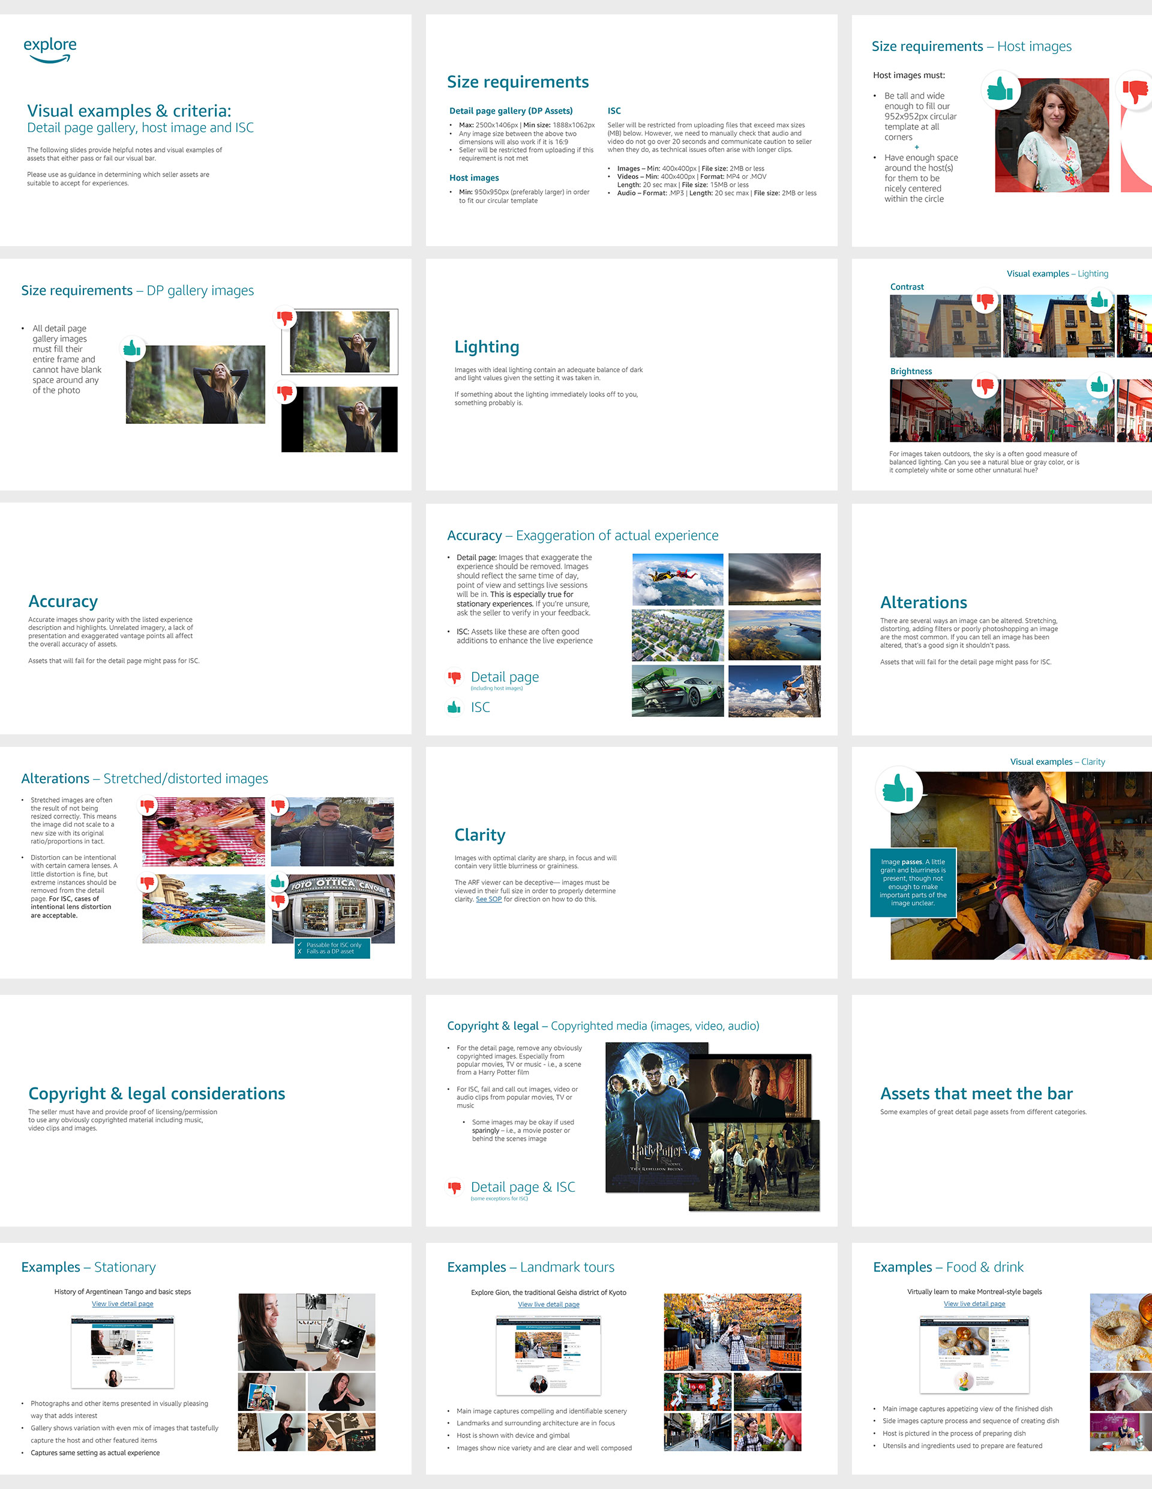
Task: Select the skydiver image in the Accuracy slide
Action: pyautogui.click(x=678, y=579)
